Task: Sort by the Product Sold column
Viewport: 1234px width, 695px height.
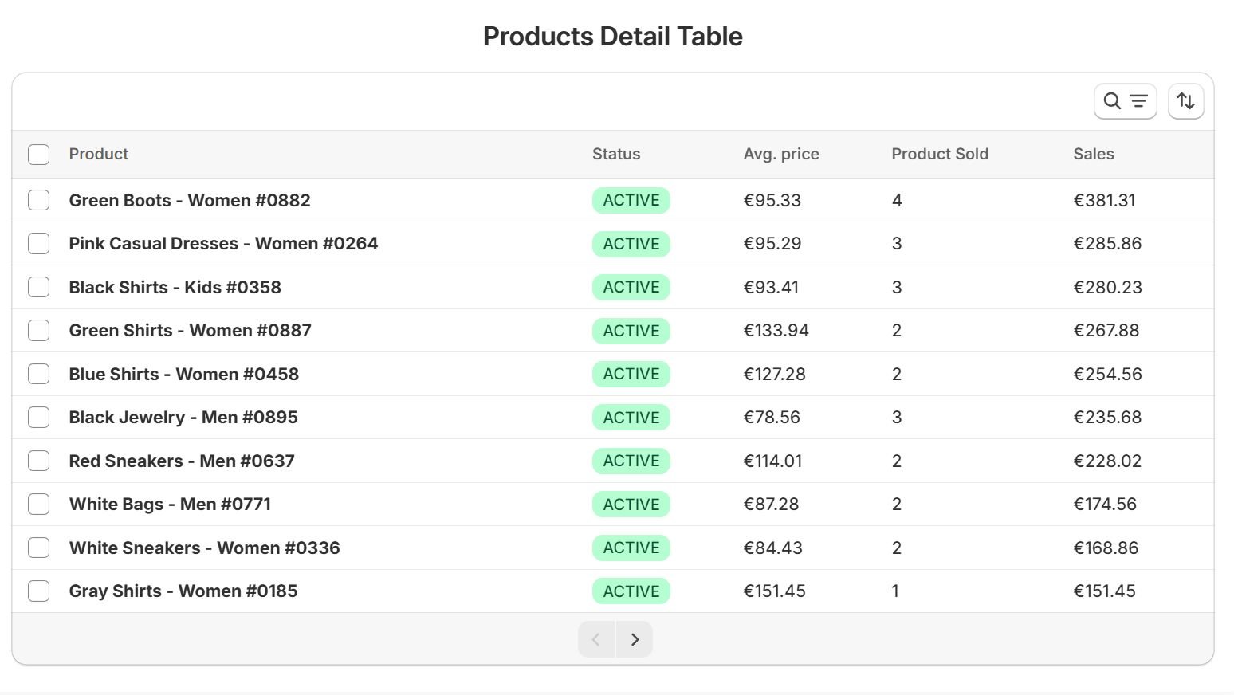Action: [x=940, y=154]
